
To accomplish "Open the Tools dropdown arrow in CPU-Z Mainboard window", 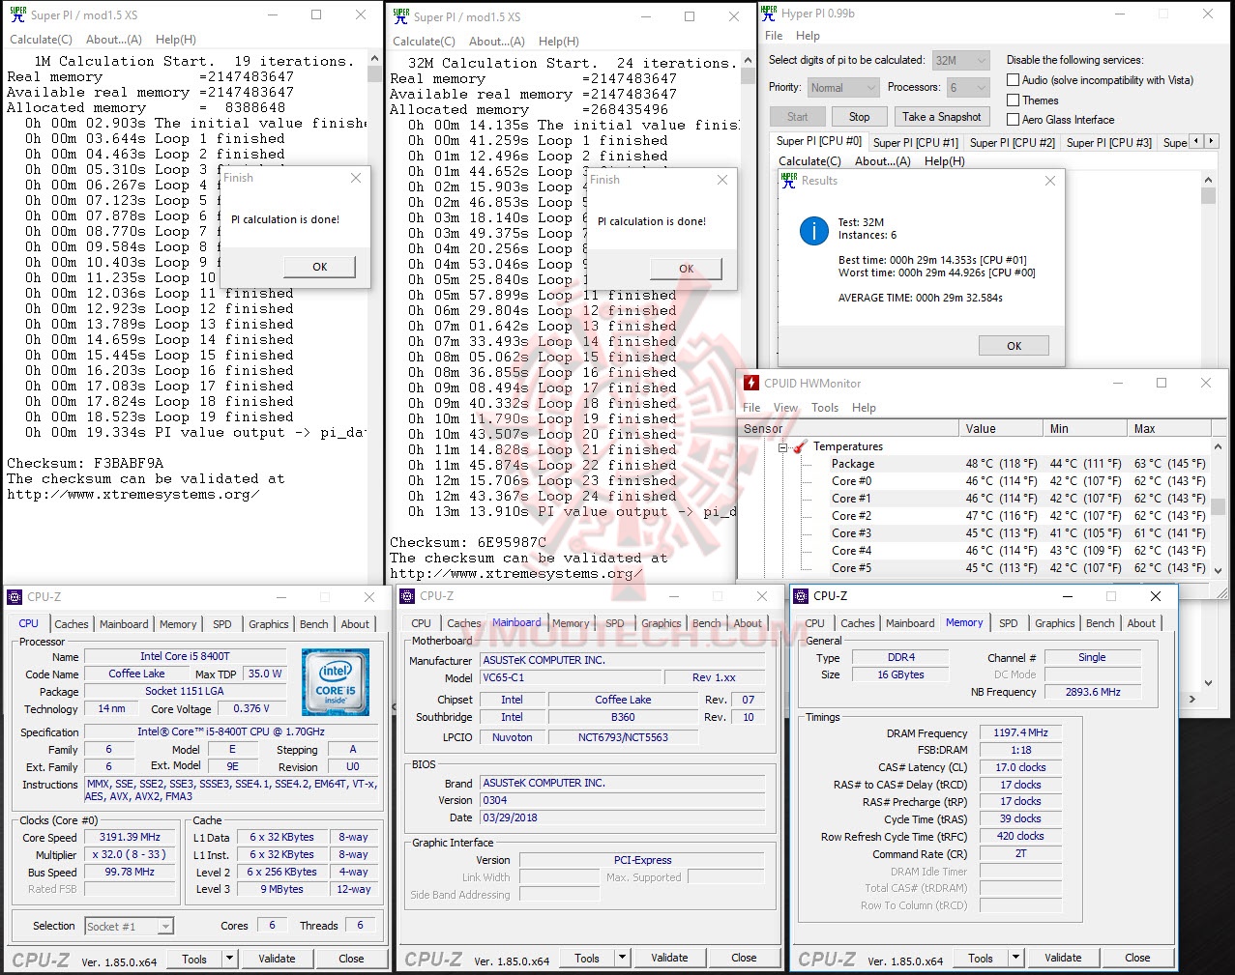I will [x=622, y=959].
